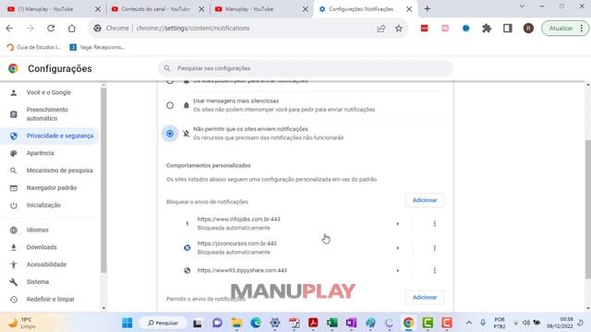
Task: Click the Atualizar update button
Action: coord(561,29)
